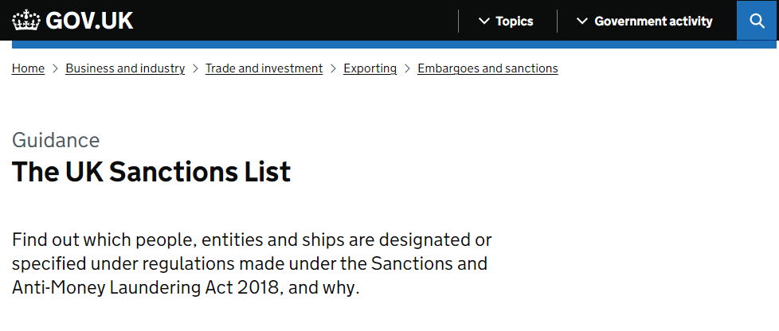
Task: Click the heading The UK Sanctions List
Action: coord(151,172)
